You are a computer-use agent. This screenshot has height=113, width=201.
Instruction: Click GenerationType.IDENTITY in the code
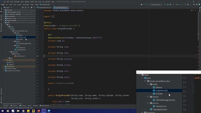click(89, 38)
